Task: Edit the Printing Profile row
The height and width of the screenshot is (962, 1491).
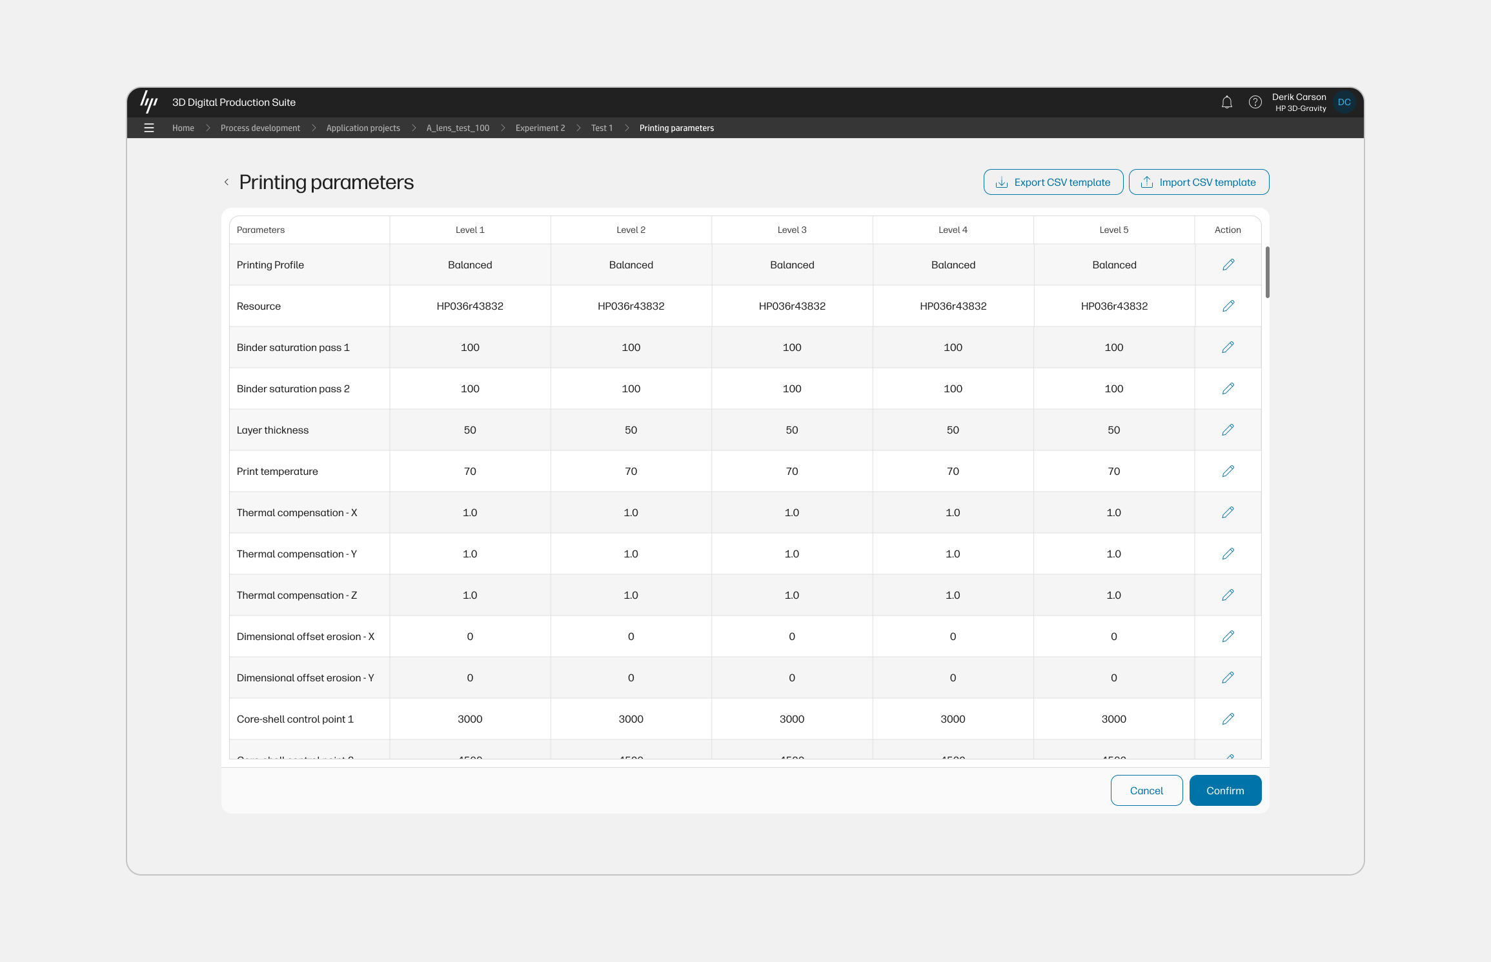Action: coord(1228,265)
